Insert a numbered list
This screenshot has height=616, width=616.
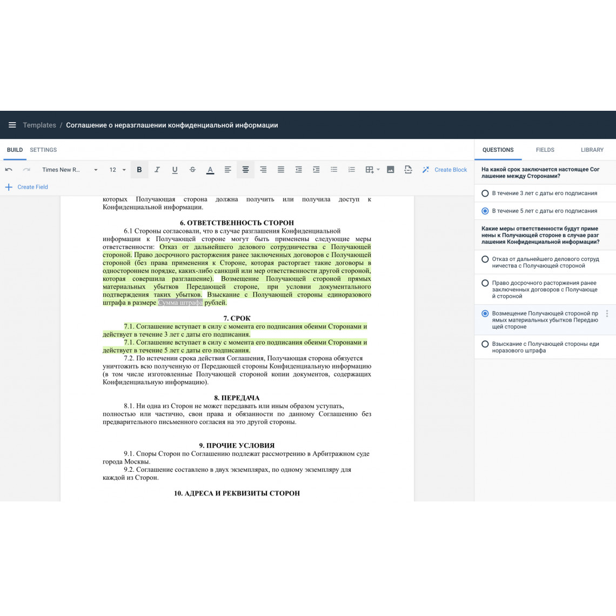pos(352,170)
